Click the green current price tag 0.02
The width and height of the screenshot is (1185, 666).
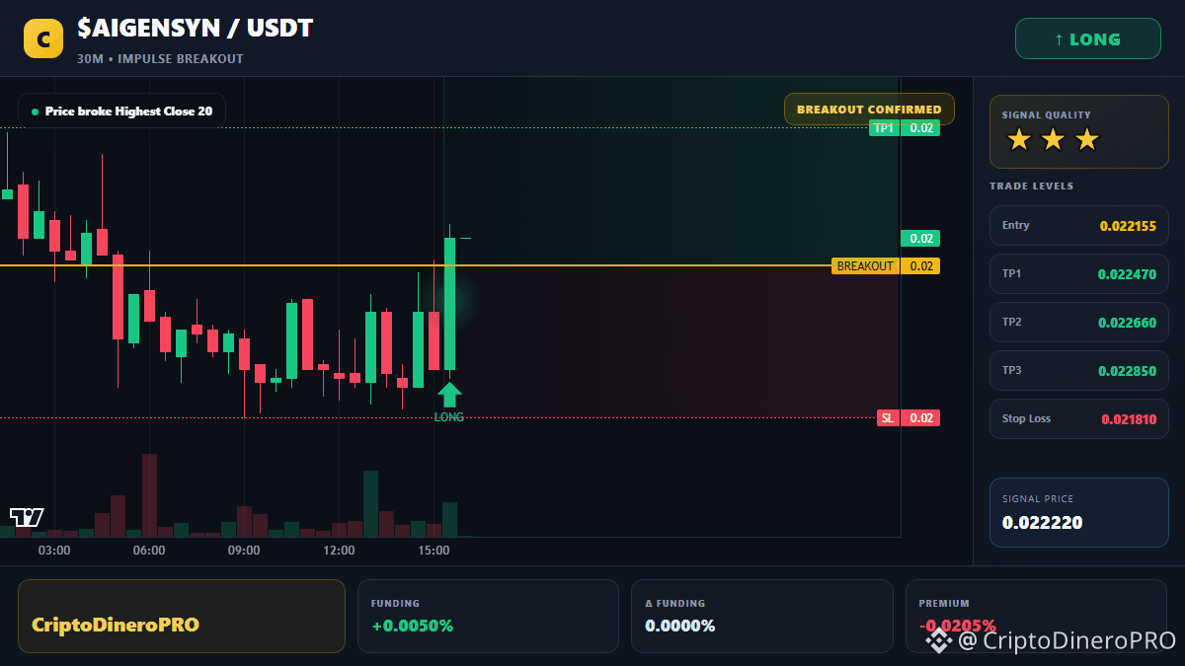click(920, 238)
